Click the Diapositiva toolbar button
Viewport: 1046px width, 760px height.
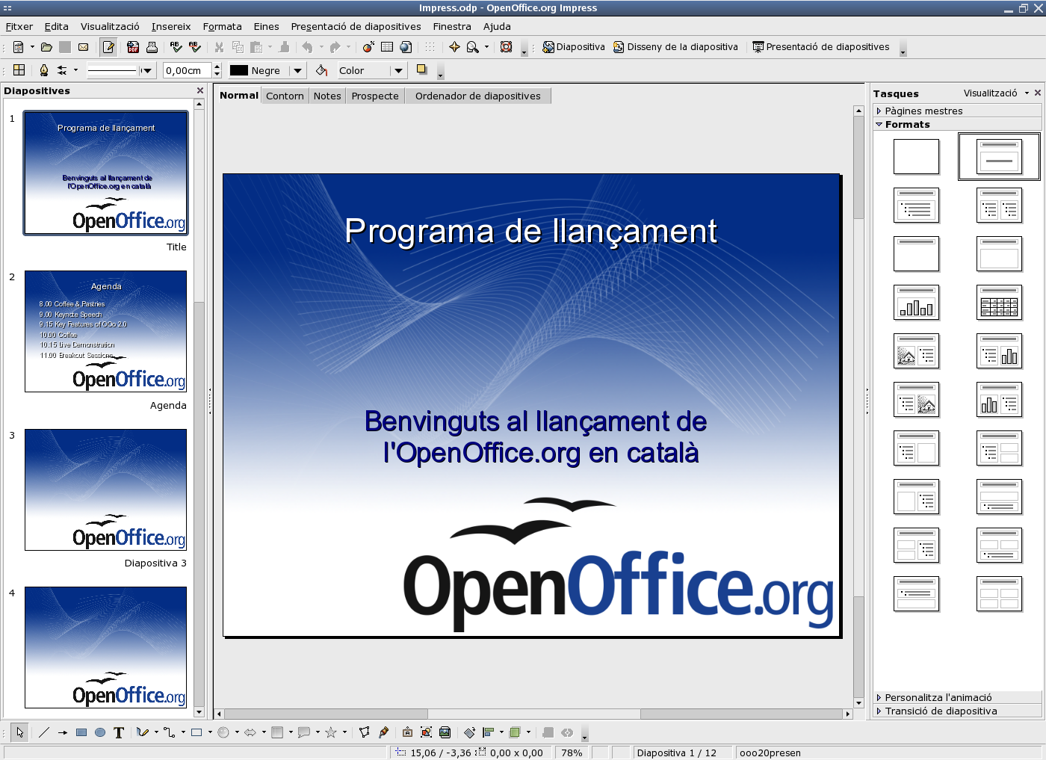tap(574, 47)
